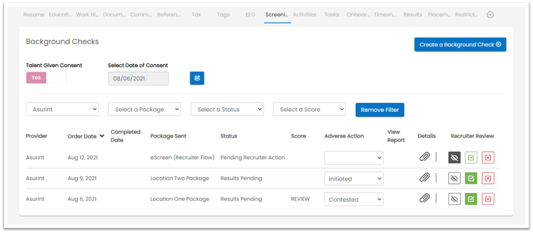This screenshot has width=533, height=233.
Task: Toggle visibility for Location One Package order
Action: tap(455, 199)
